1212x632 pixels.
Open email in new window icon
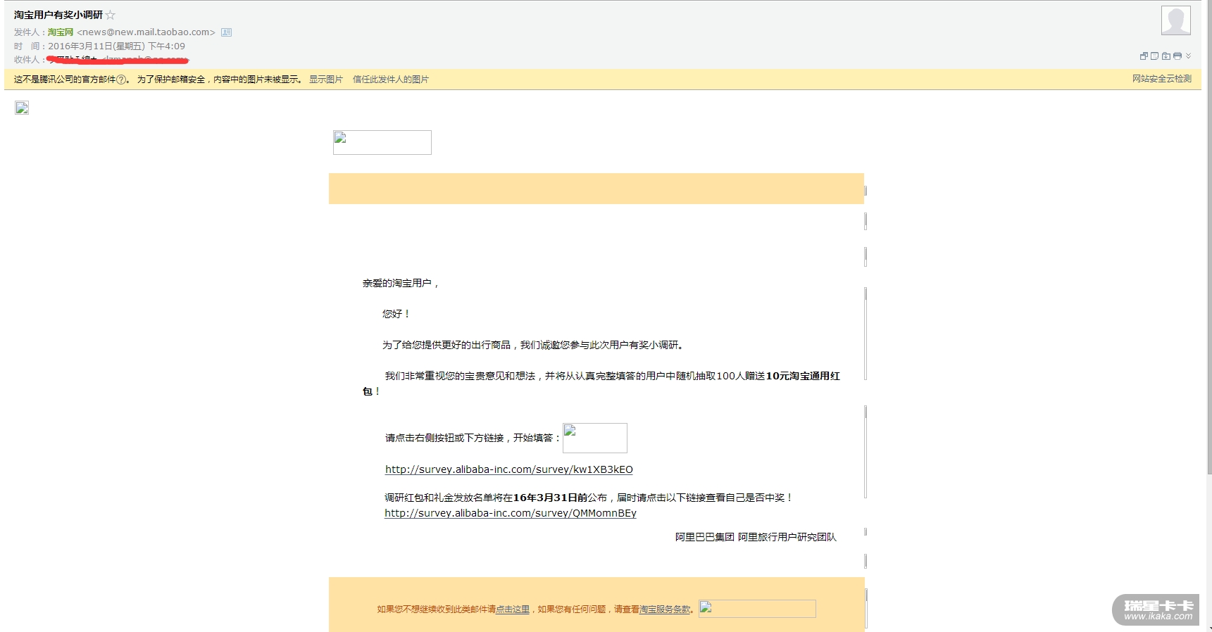click(x=1144, y=56)
